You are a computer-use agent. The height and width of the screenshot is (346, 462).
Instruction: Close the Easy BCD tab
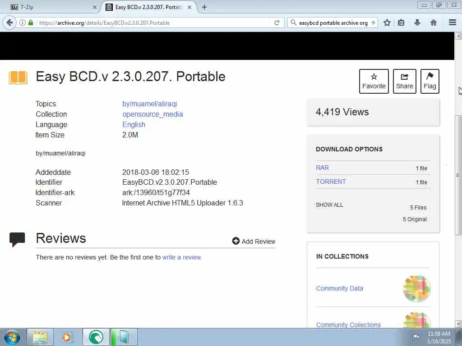[189, 7]
